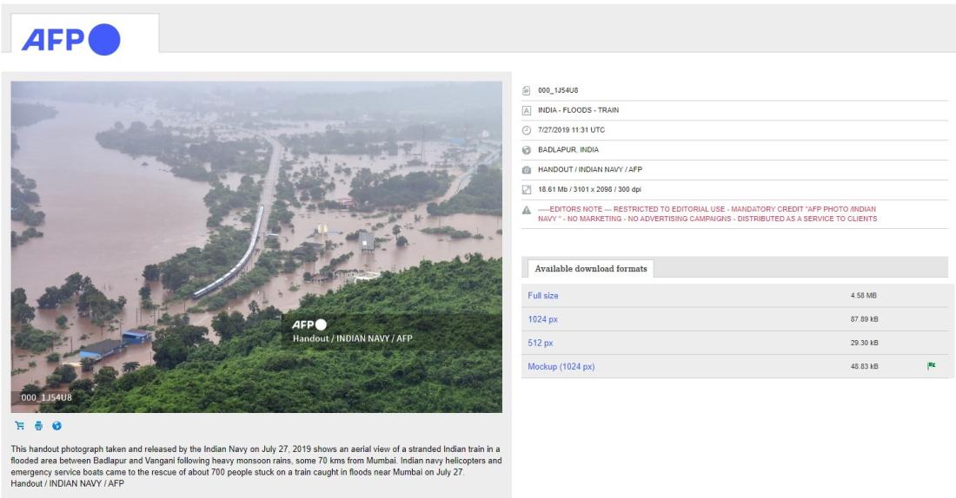Image resolution: width=956 pixels, height=498 pixels.
Task: Click the document ID icon beside 000_1J54U8
Action: pyautogui.click(x=526, y=91)
